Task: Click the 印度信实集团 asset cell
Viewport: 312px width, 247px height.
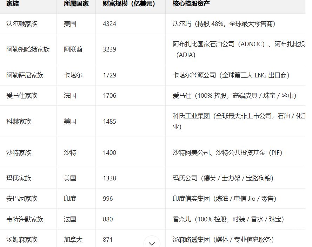Action: point(224,199)
